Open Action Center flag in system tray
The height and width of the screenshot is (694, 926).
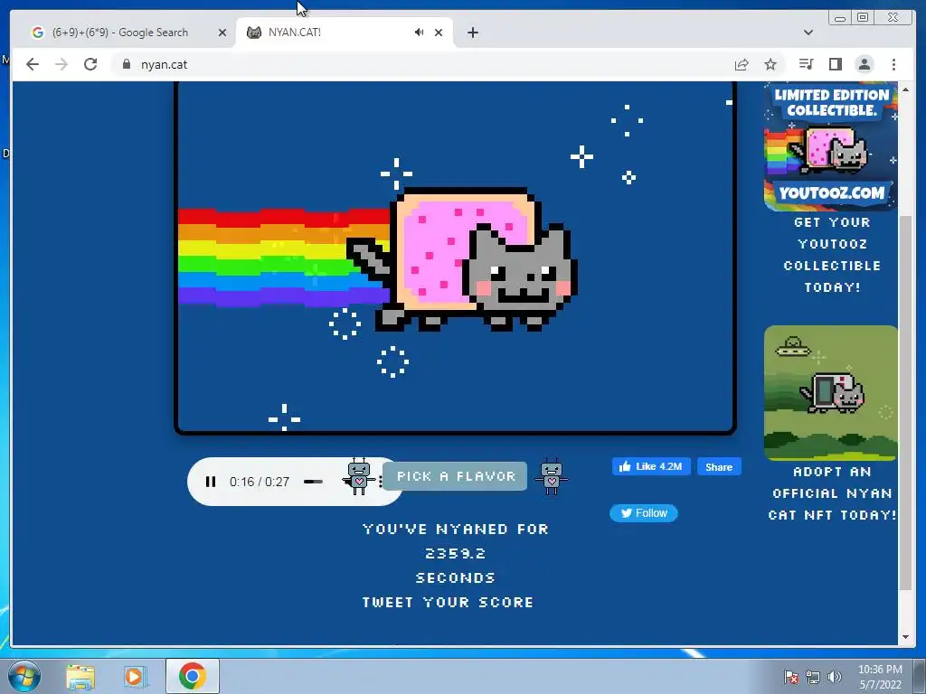pos(791,677)
